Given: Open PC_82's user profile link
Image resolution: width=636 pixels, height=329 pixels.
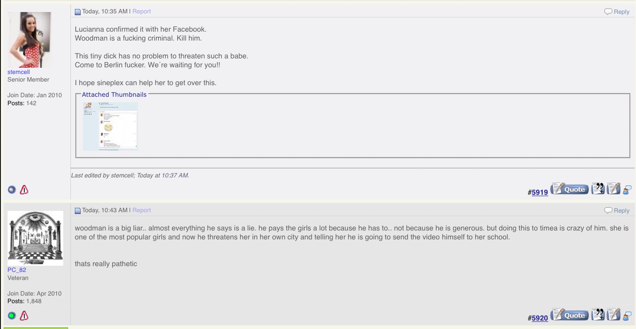Looking at the screenshot, I should 17,270.
